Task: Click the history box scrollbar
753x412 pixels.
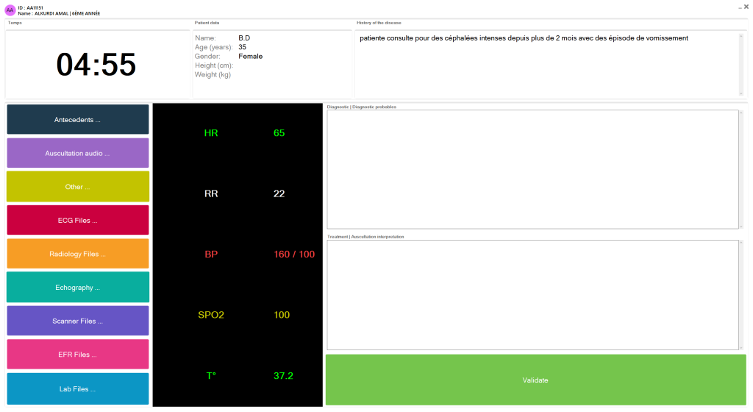Action: [x=740, y=64]
